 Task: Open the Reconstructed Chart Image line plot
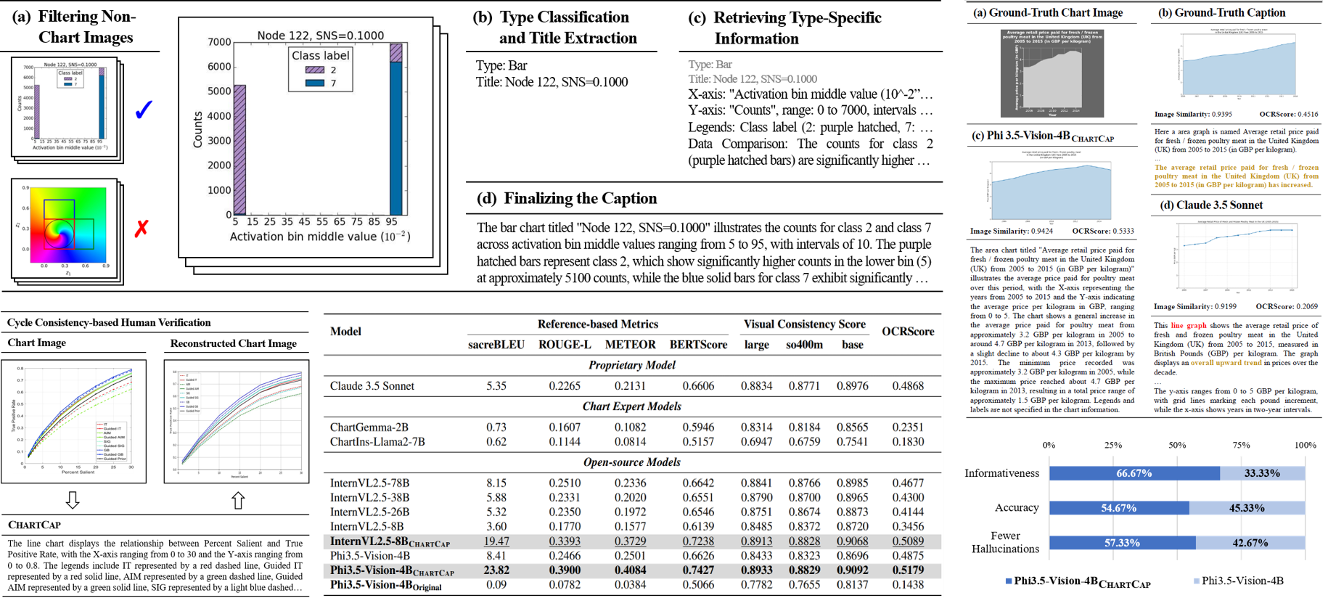tap(237, 422)
